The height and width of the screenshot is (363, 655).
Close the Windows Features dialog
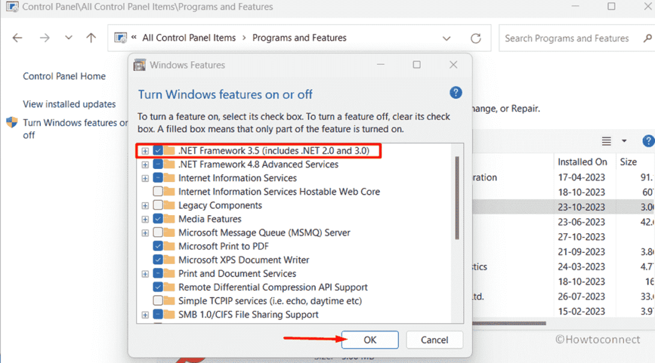pos(454,65)
